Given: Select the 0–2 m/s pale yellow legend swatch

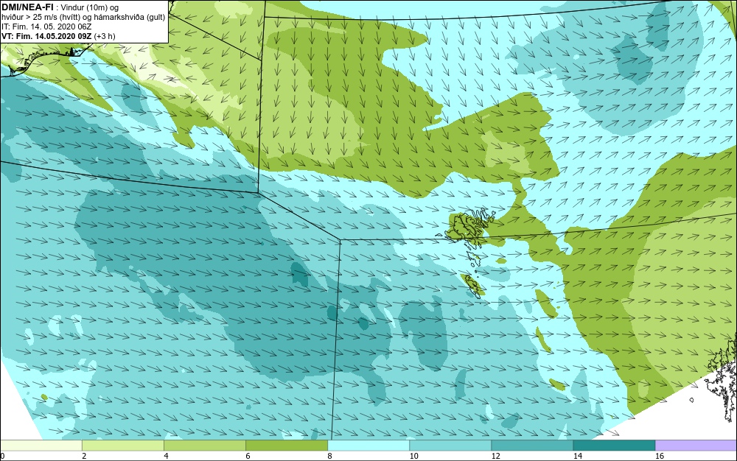Looking at the screenshot, I should (x=41, y=445).
